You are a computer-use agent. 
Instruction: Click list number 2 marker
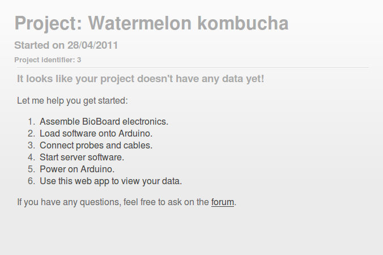31,133
